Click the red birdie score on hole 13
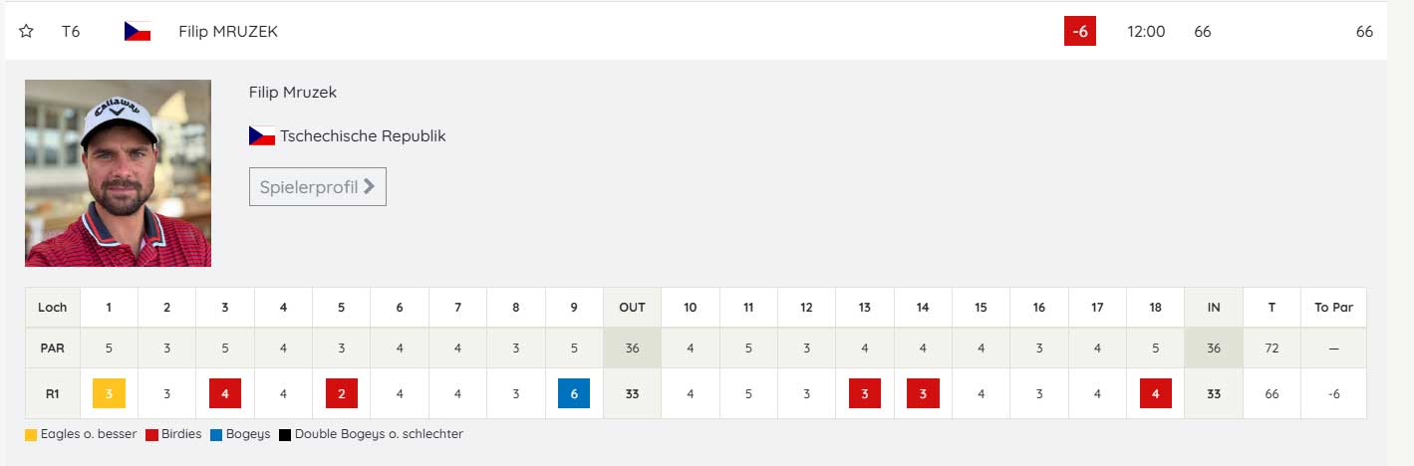Screen dimensions: 1414x466 click(865, 393)
